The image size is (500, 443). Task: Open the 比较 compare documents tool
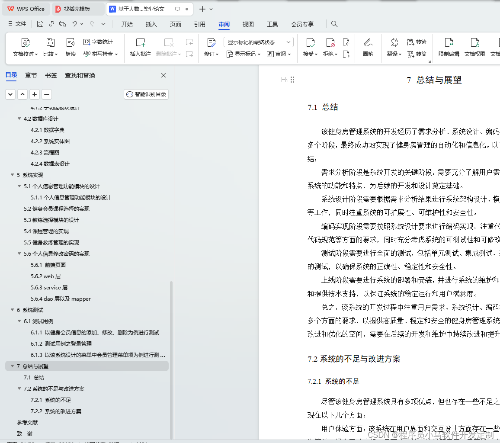pyautogui.click(x=50, y=47)
